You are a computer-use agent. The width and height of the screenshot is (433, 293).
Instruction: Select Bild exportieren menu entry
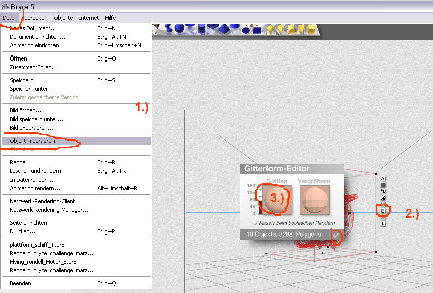point(76,128)
